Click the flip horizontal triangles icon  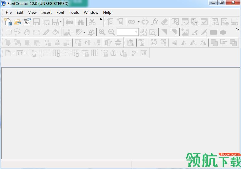[184, 43]
